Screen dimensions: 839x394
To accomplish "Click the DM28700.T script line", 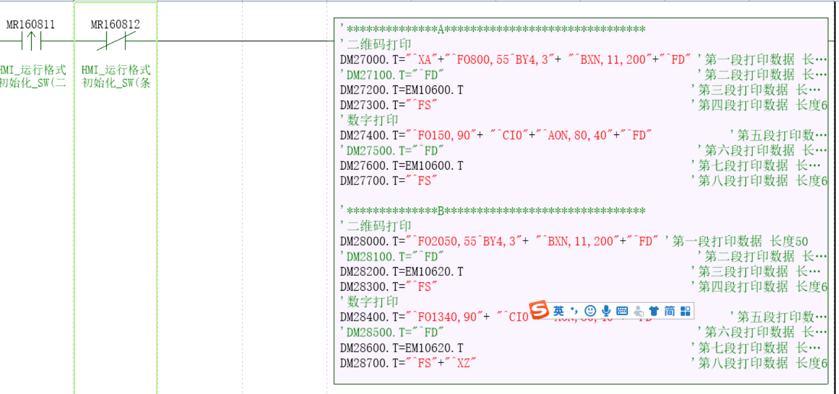I will click(x=408, y=363).
